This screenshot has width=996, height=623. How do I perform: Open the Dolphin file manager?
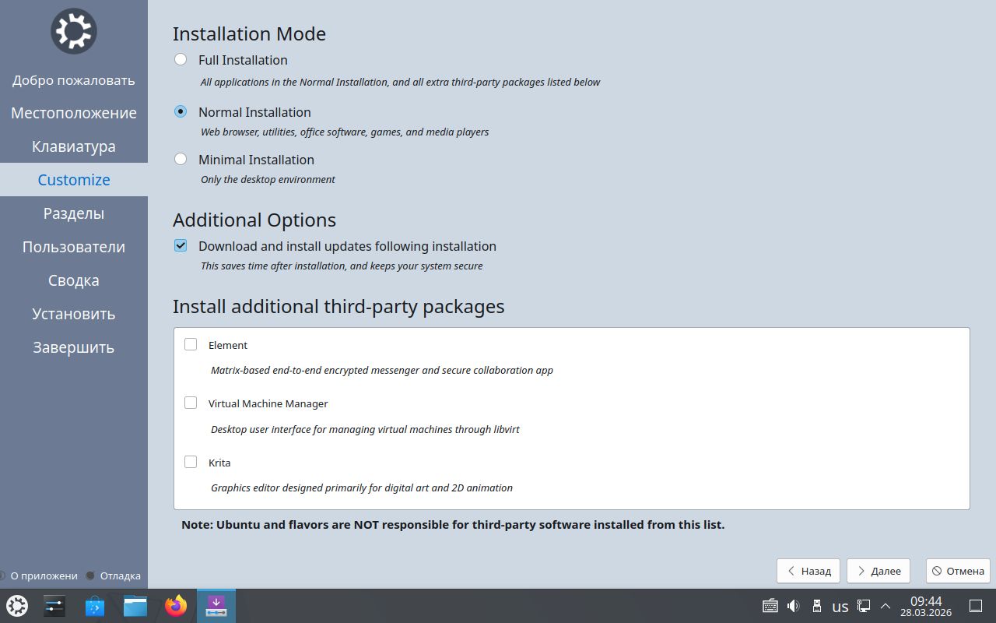[135, 606]
